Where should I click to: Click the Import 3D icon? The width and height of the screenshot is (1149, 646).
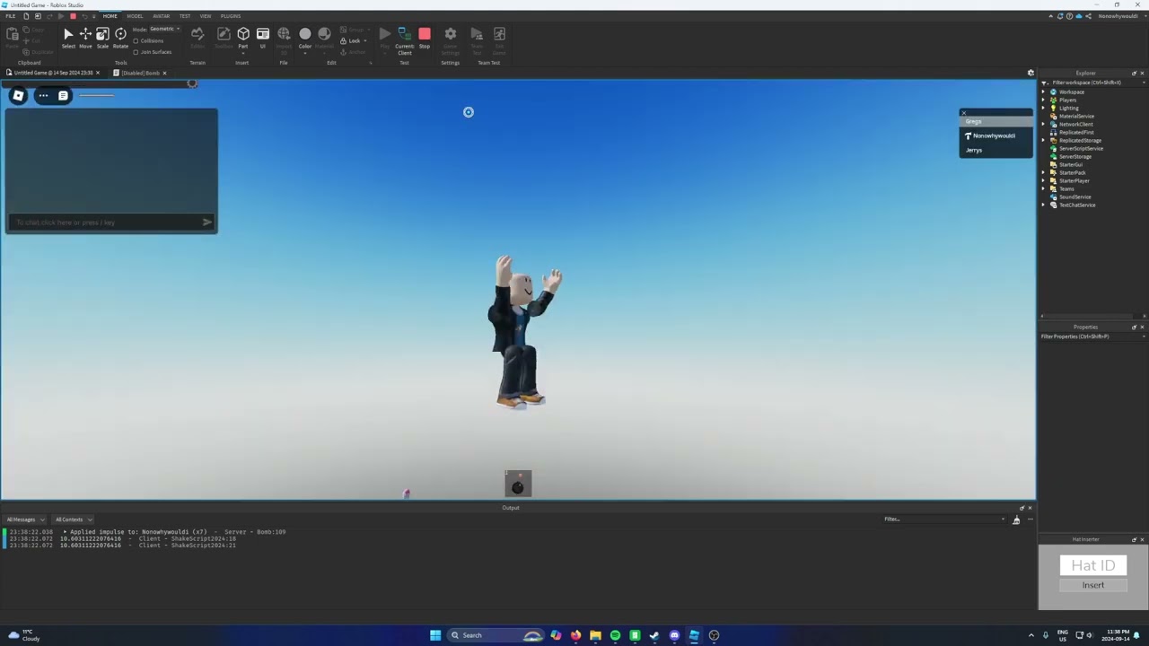[x=284, y=38]
